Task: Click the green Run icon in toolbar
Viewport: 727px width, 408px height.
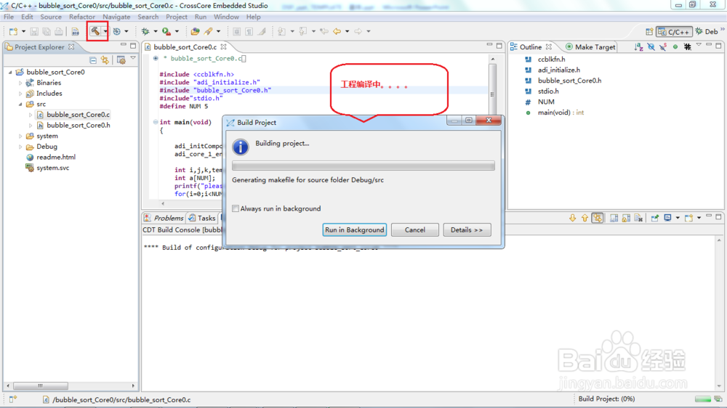Action: coord(166,31)
